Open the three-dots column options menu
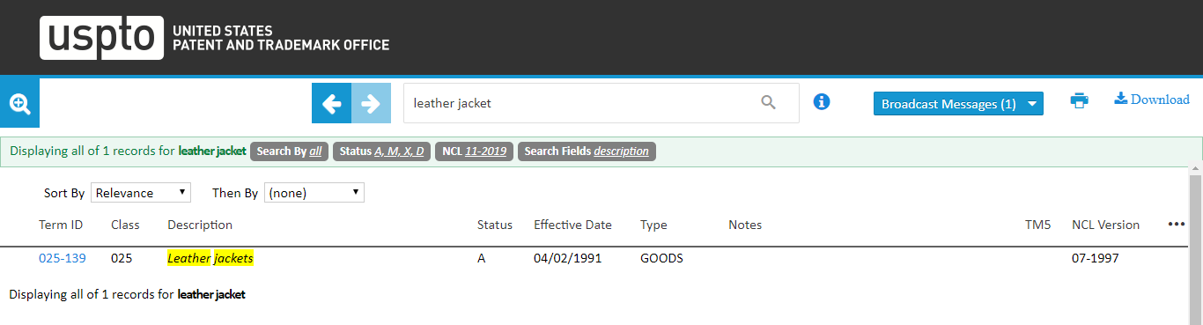 click(1177, 225)
